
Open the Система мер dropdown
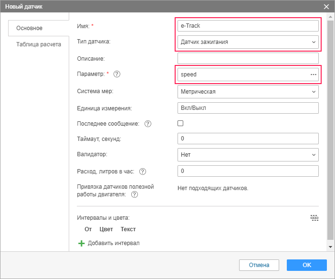[x=248, y=91]
